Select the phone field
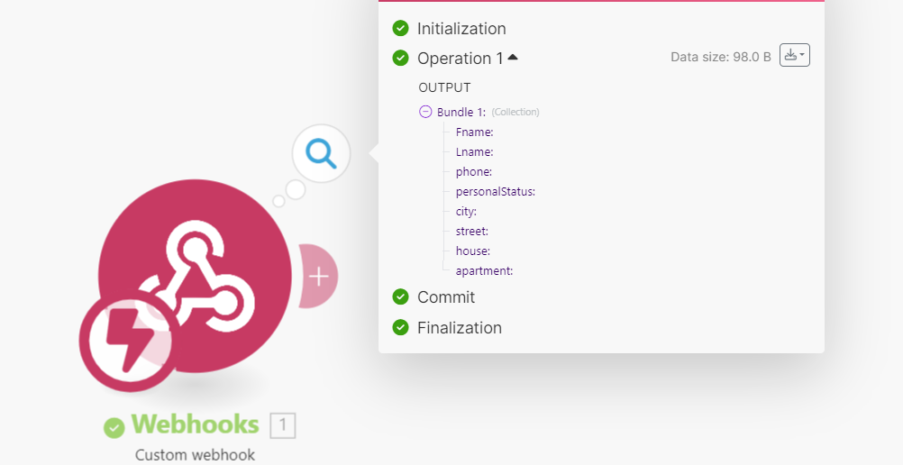The height and width of the screenshot is (465, 903). [x=473, y=172]
